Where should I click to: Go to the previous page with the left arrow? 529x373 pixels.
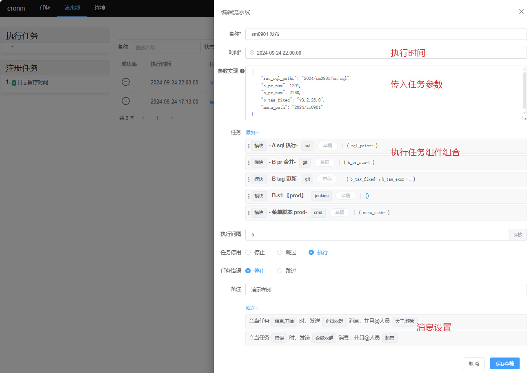pyautogui.click(x=143, y=118)
